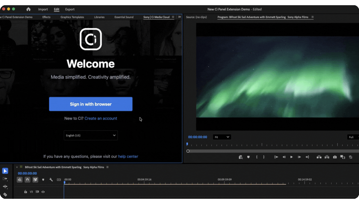This screenshot has width=359, height=204.
Task: Switch to Essential Sound tab
Action: [x=124, y=17]
